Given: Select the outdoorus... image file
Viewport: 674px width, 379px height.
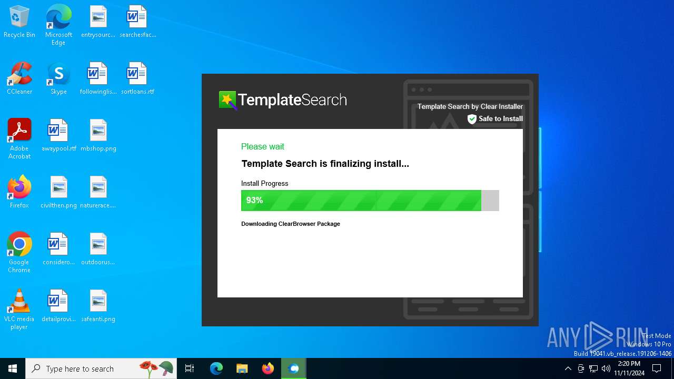Looking at the screenshot, I should pos(98,250).
